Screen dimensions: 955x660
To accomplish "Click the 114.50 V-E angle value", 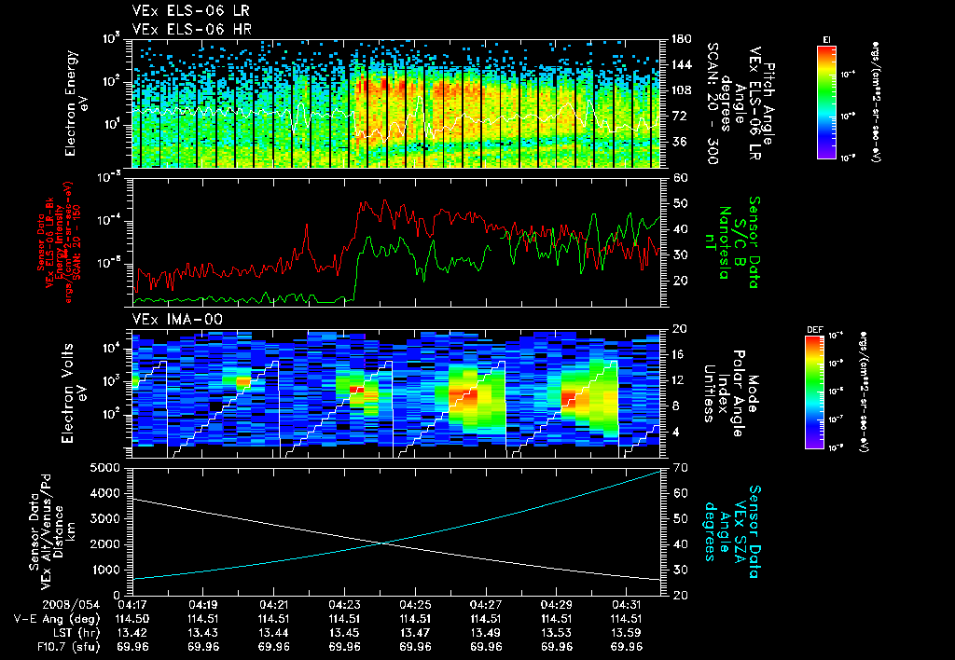I will coord(132,619).
